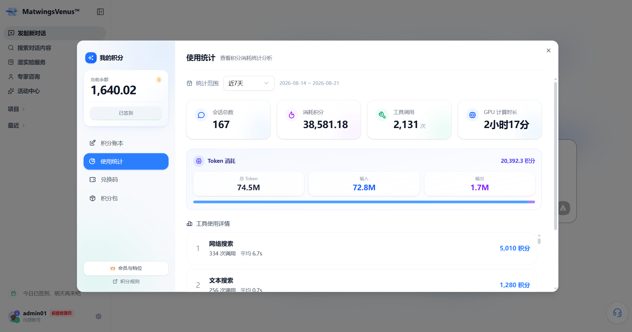Click the admin01 avatar image
Image resolution: width=632 pixels, height=332 pixels.
click(14, 316)
